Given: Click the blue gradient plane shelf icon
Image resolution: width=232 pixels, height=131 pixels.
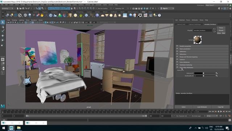Looking at the screenshot, I should (125, 15).
